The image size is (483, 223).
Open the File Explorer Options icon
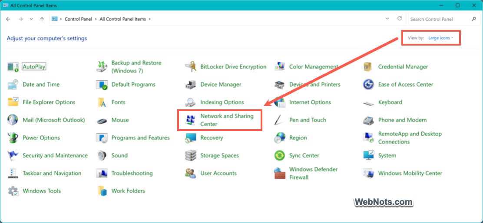tap(13, 102)
